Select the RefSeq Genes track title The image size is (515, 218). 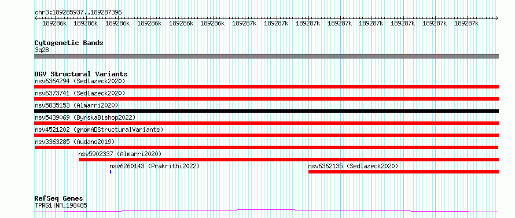59,199
